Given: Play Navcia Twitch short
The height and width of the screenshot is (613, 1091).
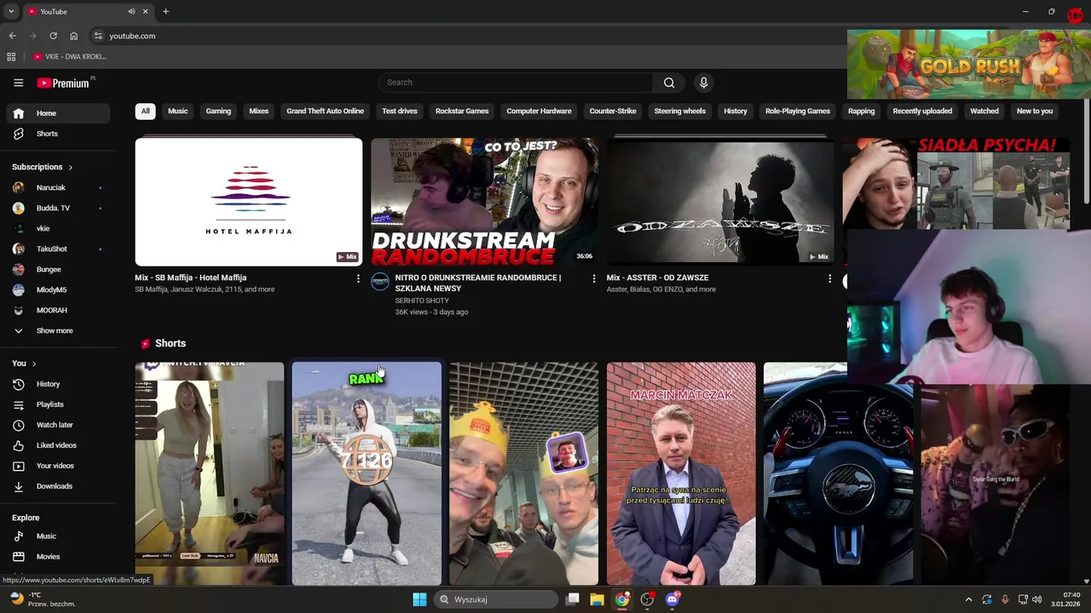Looking at the screenshot, I should coord(209,473).
